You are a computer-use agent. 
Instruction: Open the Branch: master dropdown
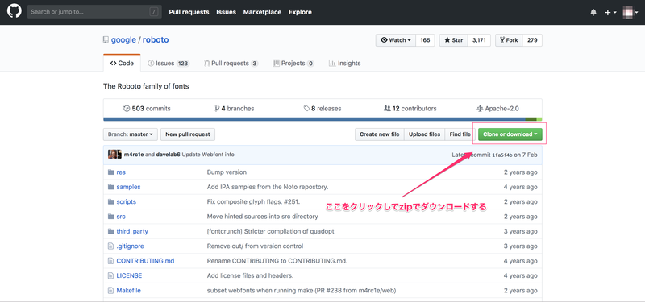tap(130, 134)
